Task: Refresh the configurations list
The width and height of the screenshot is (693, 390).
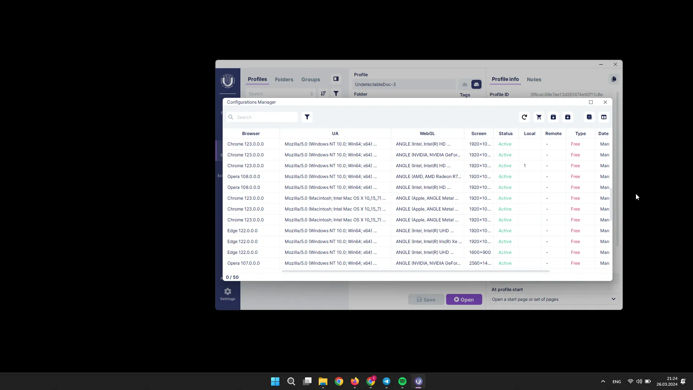Action: pos(524,117)
